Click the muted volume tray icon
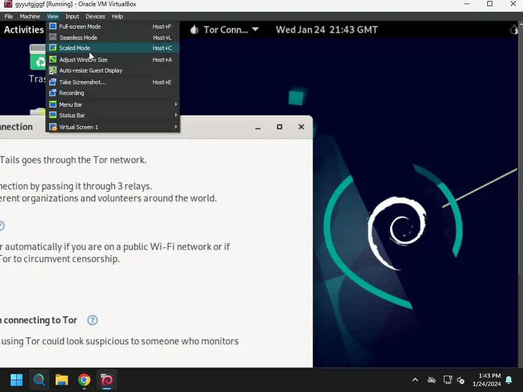This screenshot has width=523, height=392. (x=461, y=380)
